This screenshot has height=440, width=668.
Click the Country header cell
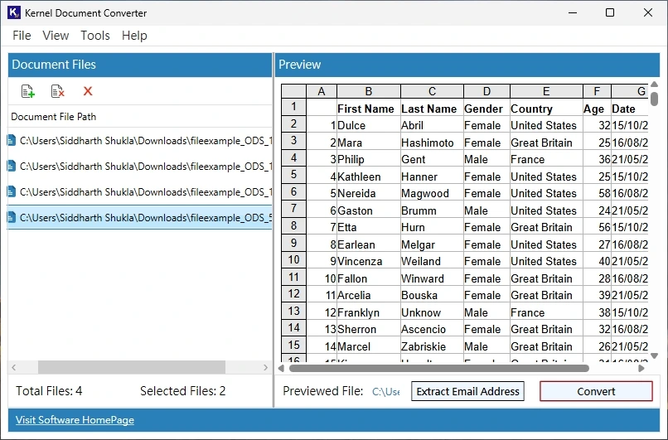(x=546, y=109)
